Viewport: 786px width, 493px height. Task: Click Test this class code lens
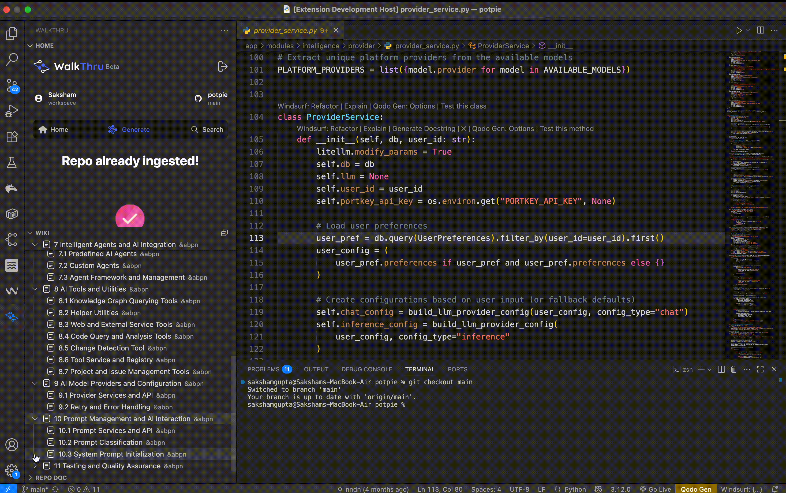click(463, 106)
